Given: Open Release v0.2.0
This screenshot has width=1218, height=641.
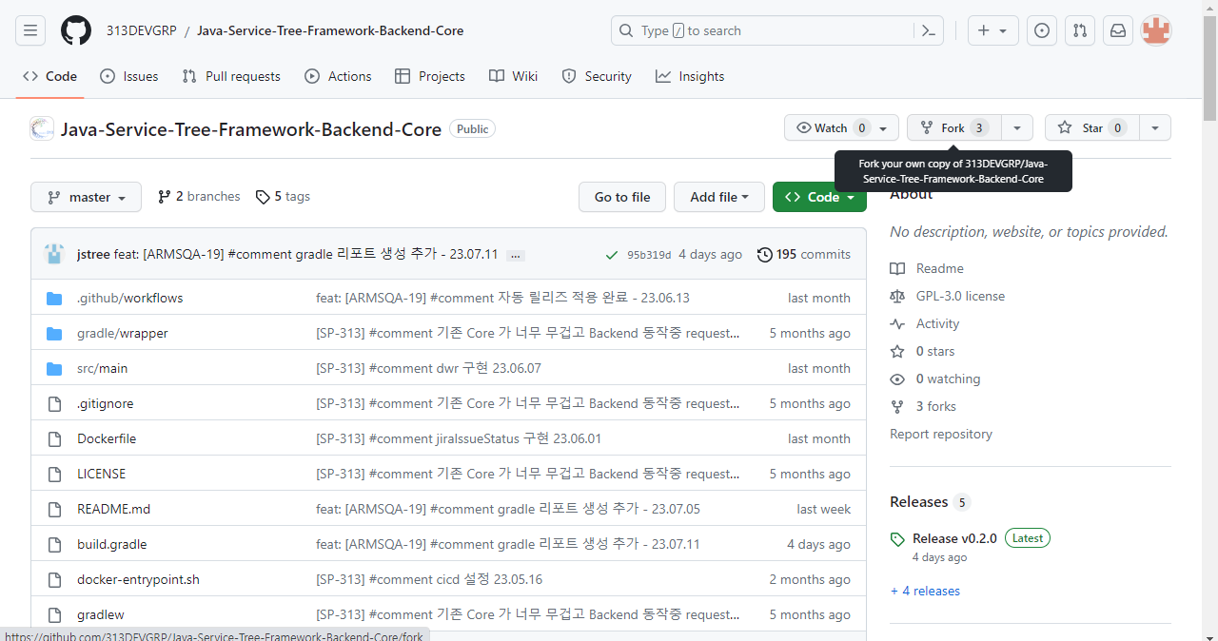Looking at the screenshot, I should pyautogui.click(x=954, y=538).
